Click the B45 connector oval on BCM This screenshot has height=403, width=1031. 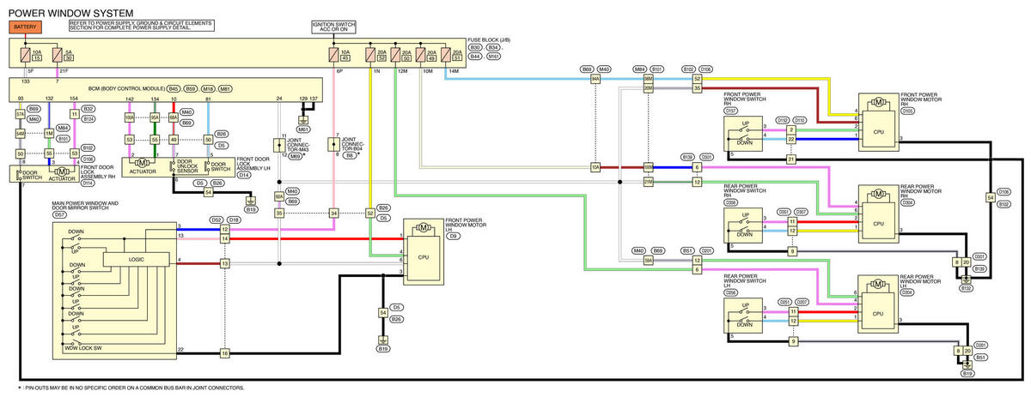[x=174, y=87]
